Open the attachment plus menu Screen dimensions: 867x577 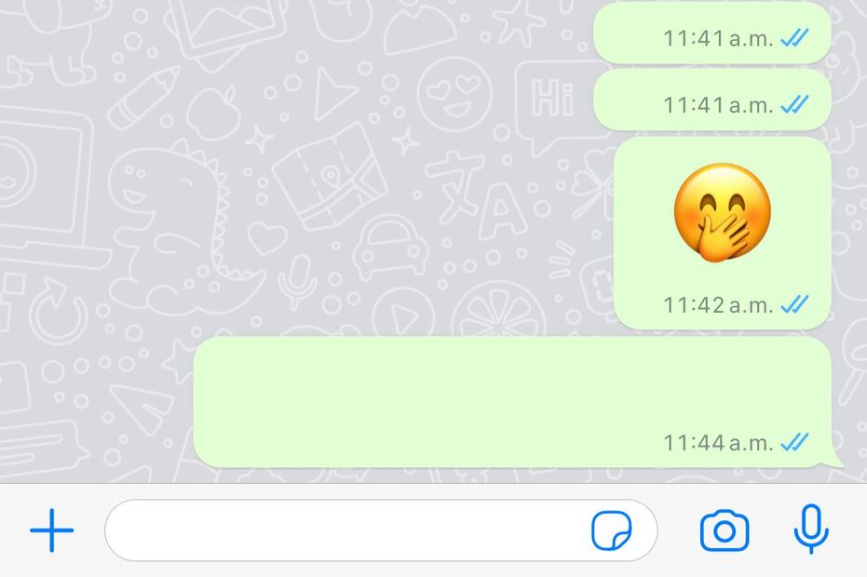(x=51, y=530)
